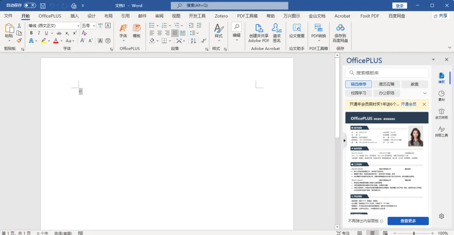Click the 共享 button

[x=441, y=16]
